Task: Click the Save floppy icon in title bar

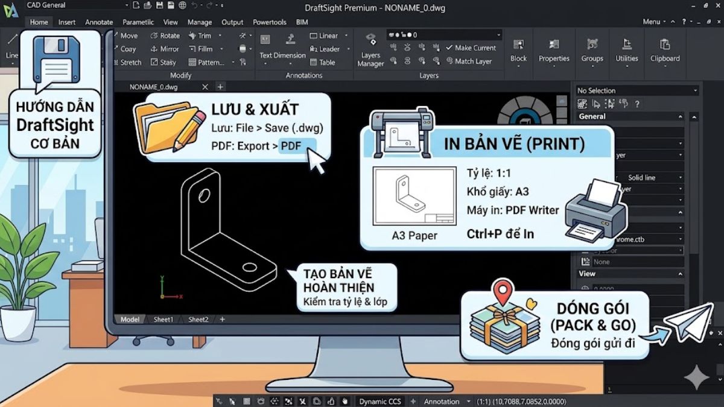Action: [159, 5]
